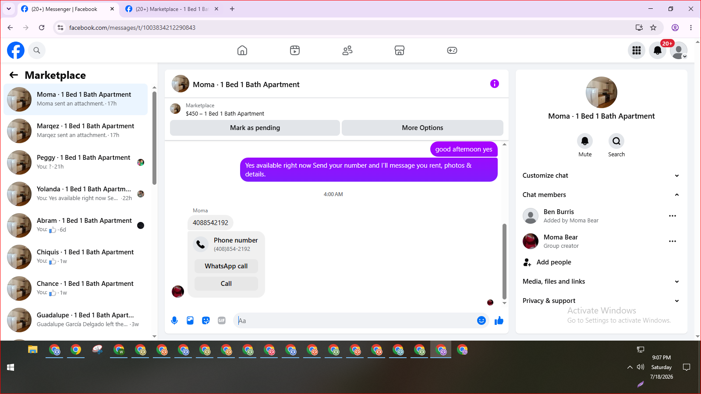
Task: Open the taskbar clock showing 9:07 PM
Action: pyautogui.click(x=662, y=367)
